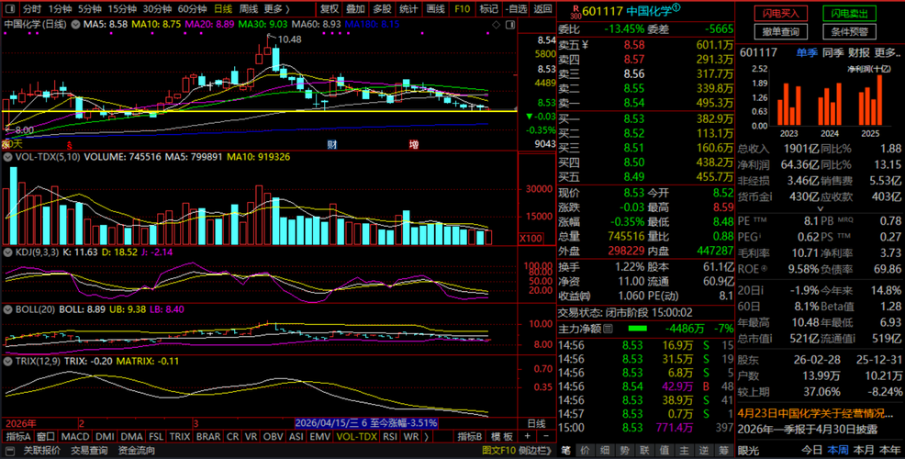Open the 中国化学(日线) indicator dropdown arrow
The width and height of the screenshot is (905, 459).
[75, 25]
